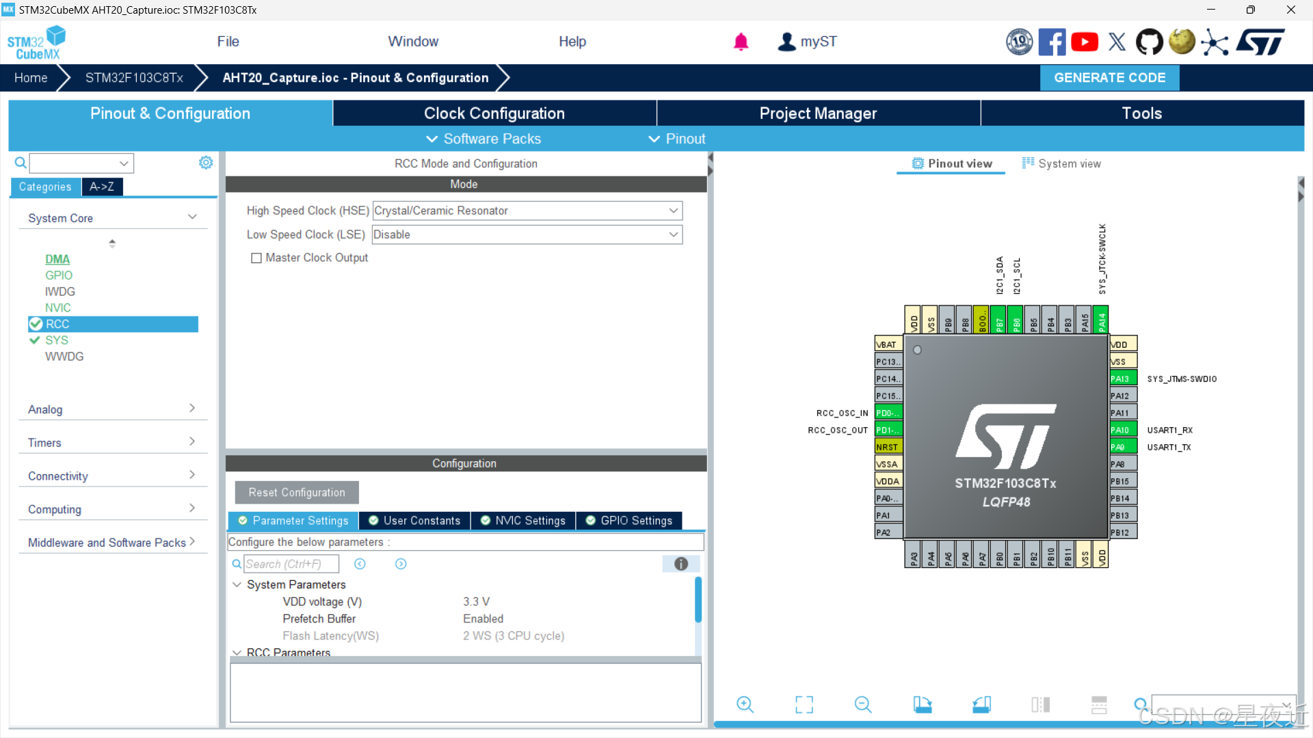Switch to Clock Configuration tab

(x=494, y=113)
